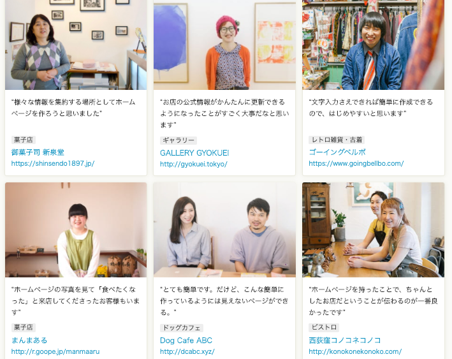
Task: Visit the https://shinsendo1897.jp/ URL link
Action: (x=53, y=163)
